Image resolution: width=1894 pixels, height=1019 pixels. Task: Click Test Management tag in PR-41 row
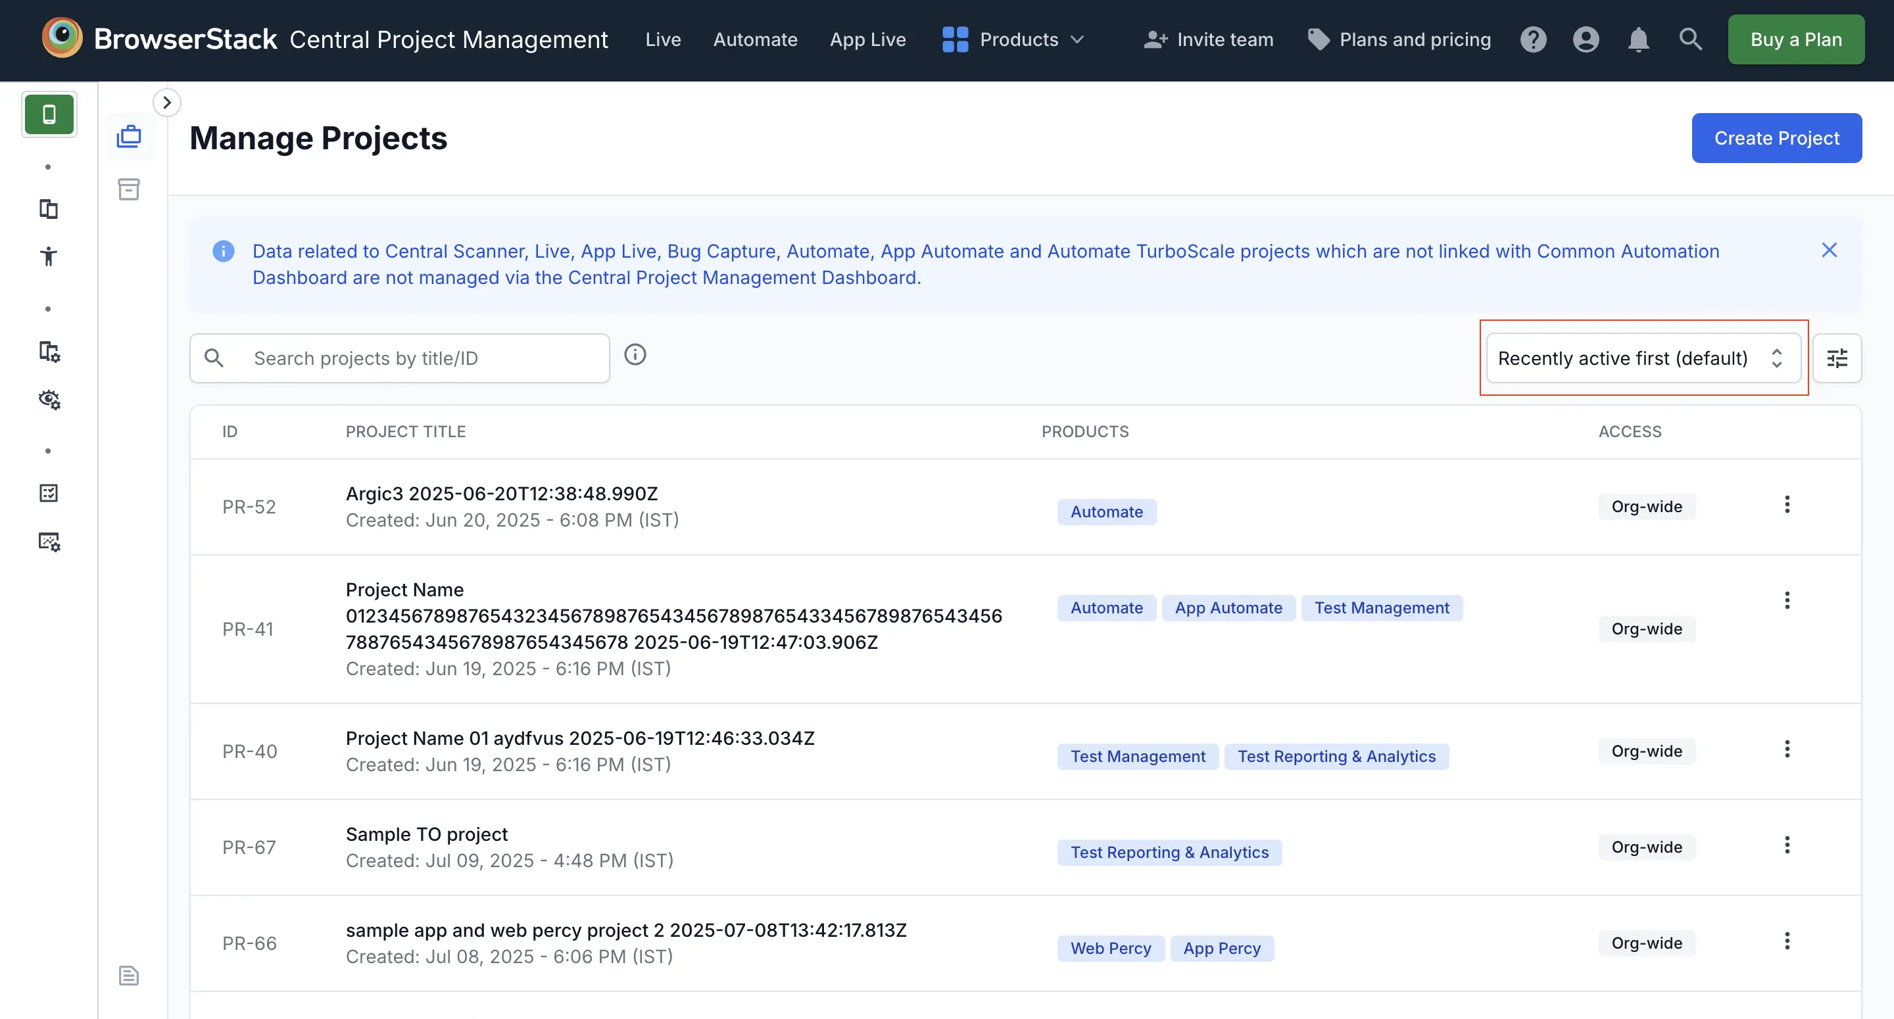1382,608
